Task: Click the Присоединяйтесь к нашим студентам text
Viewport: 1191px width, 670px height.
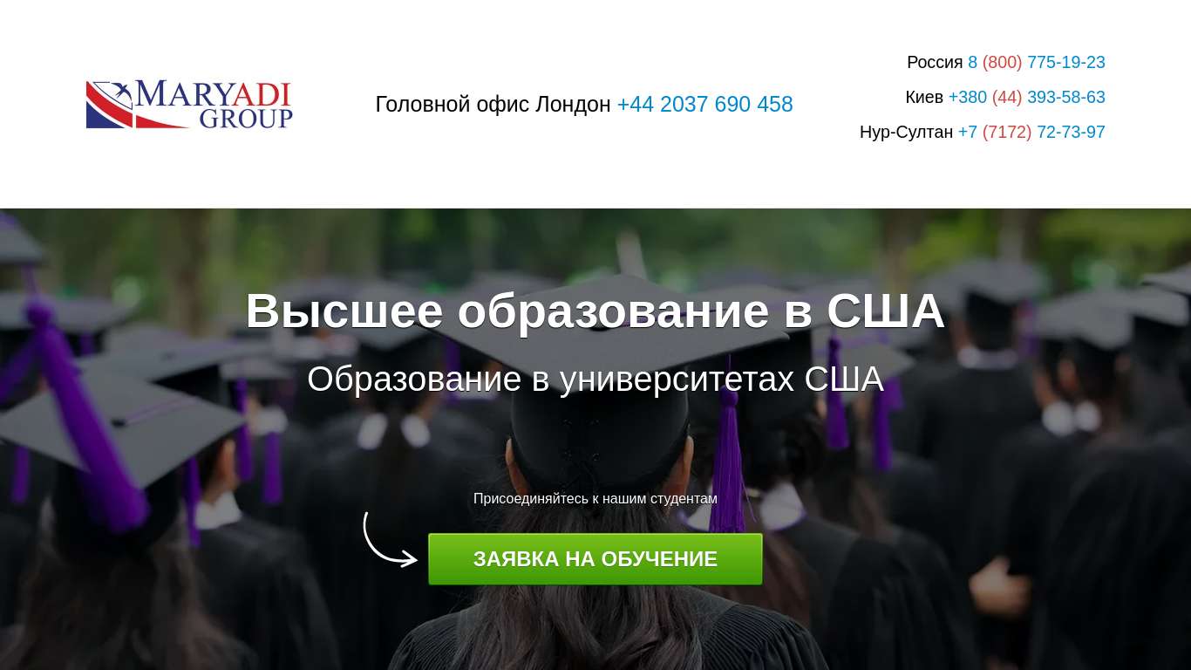Action: coord(595,499)
